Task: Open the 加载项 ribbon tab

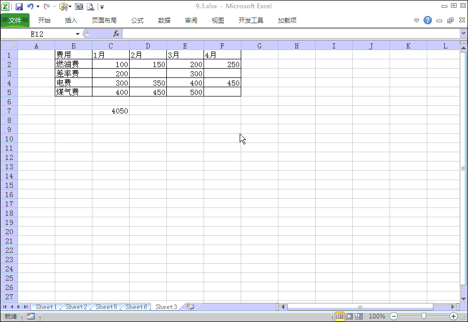Action: (287, 20)
